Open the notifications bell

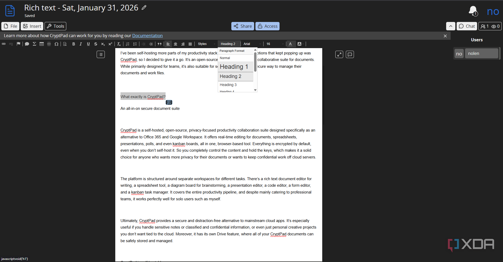pos(473,11)
